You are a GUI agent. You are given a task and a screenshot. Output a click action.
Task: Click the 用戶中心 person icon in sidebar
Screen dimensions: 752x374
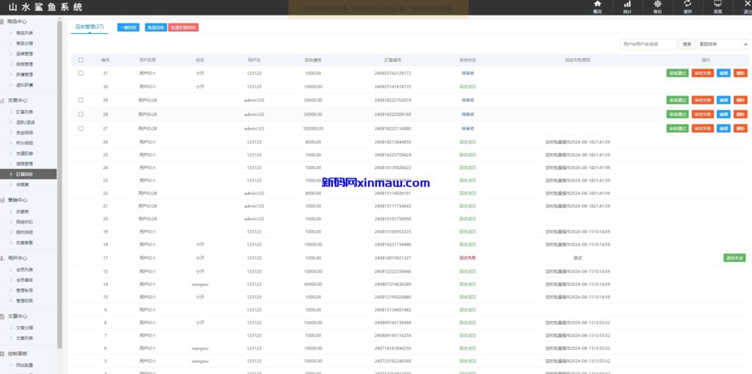[x=3, y=259]
